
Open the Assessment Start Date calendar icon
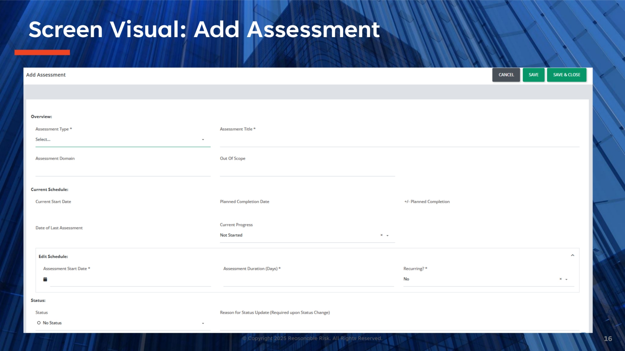(x=45, y=279)
